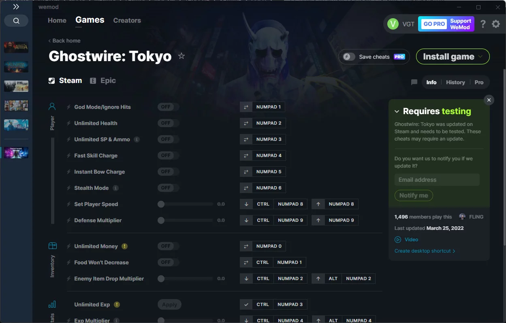
Task: Collapse the Requires testing chevron
Action: coord(397,111)
